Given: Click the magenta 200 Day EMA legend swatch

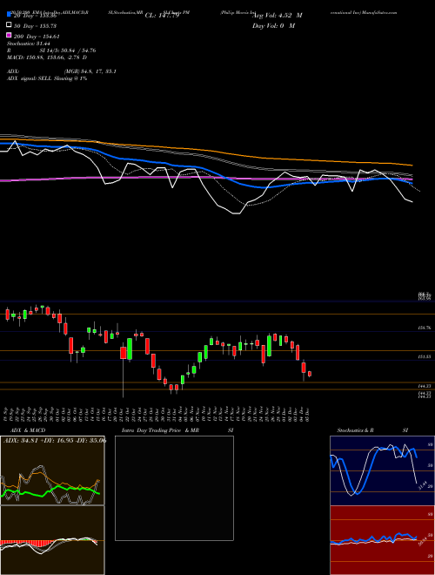Looking at the screenshot, I should [9, 35].
